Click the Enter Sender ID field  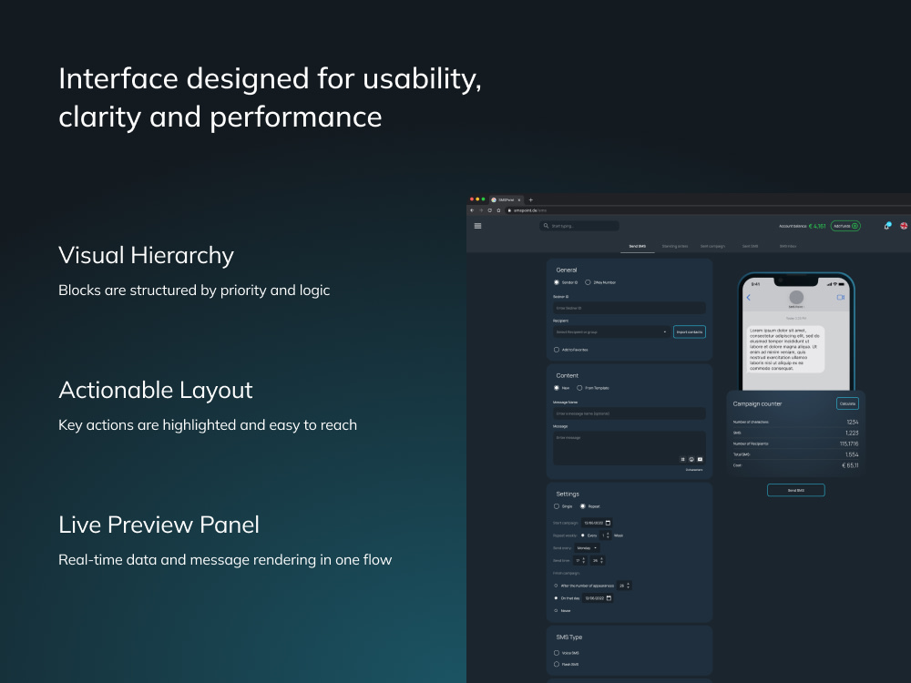click(630, 308)
